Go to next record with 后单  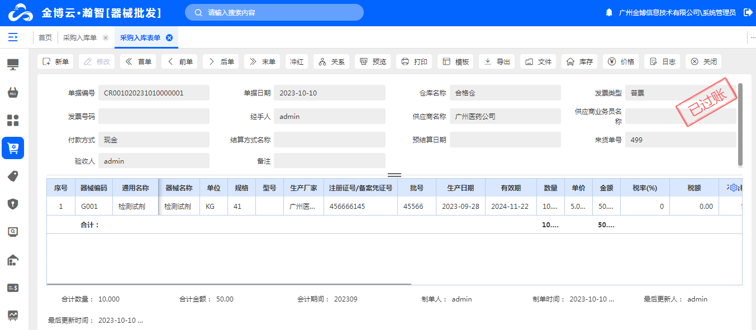click(221, 62)
